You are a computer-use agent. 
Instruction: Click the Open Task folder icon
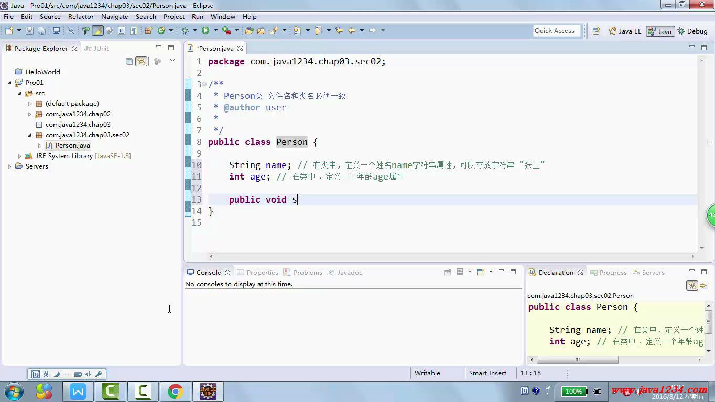pos(261,31)
